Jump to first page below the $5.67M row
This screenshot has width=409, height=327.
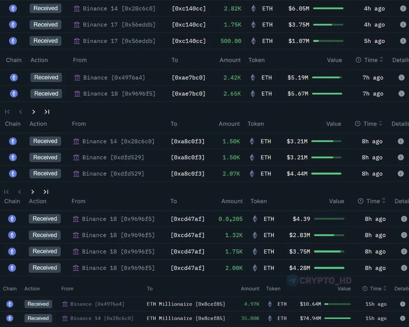pos(7,112)
